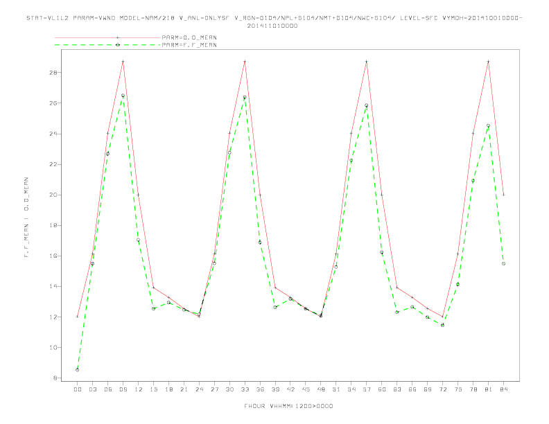Click the PARM=F.F_MEAN legend label
The height and width of the screenshot is (424, 549).
coord(189,45)
